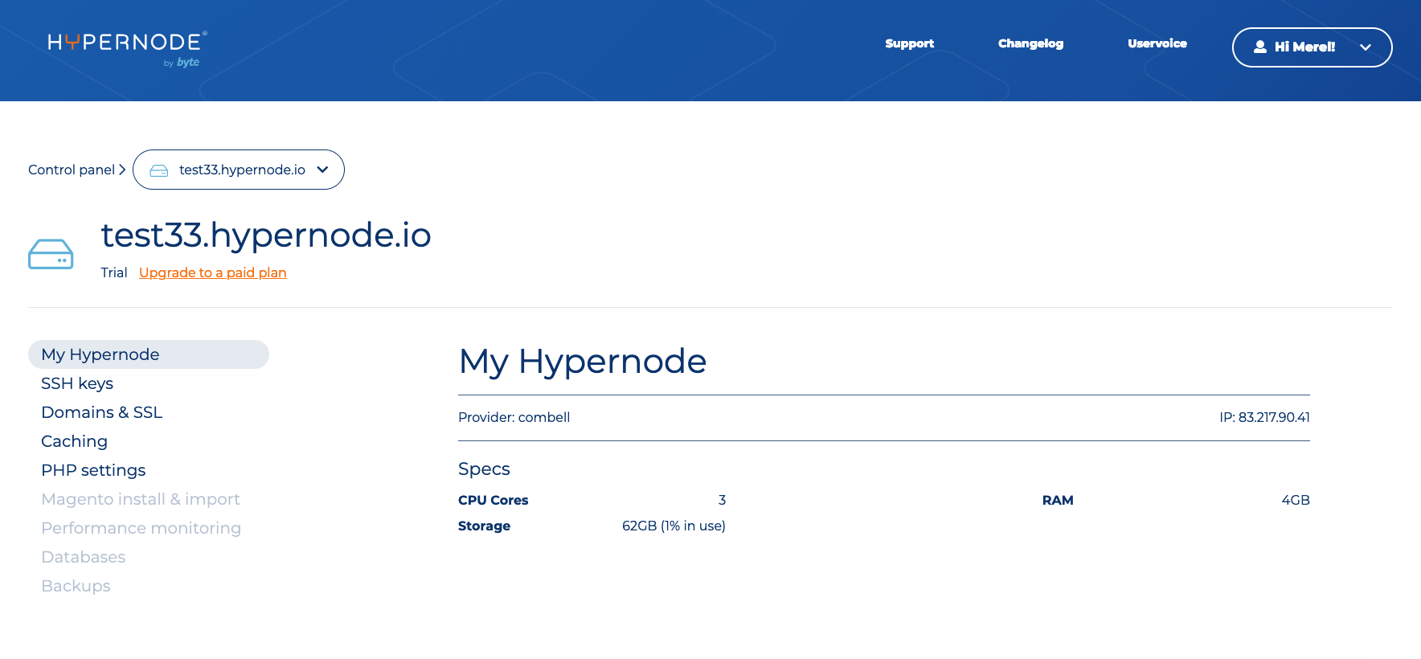
Task: Click the RAM label
Action: pyautogui.click(x=1058, y=500)
